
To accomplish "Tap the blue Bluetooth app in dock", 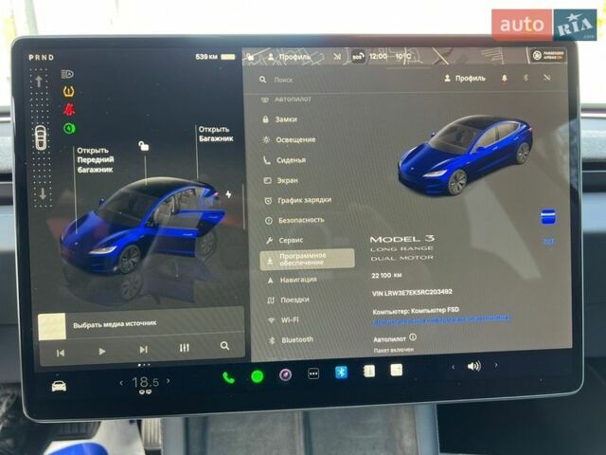I will tap(341, 372).
